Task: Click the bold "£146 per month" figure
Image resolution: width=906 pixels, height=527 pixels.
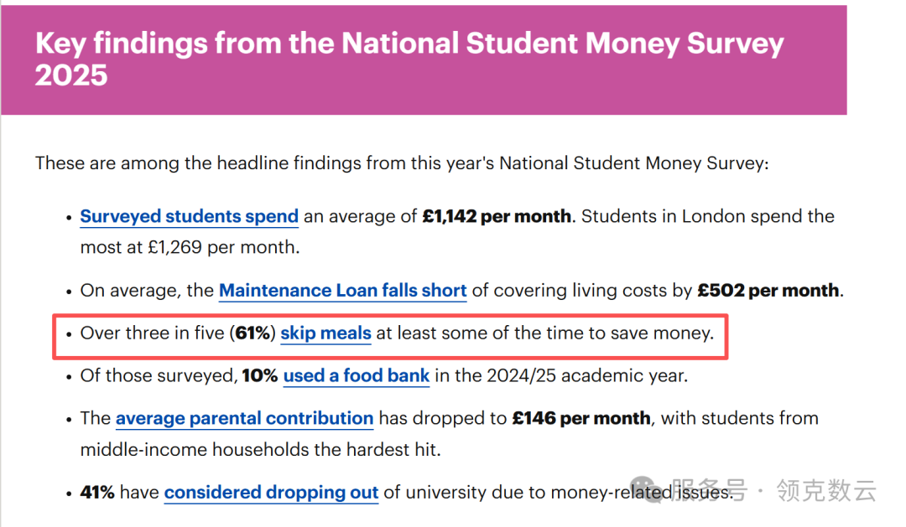Action: tap(581, 418)
